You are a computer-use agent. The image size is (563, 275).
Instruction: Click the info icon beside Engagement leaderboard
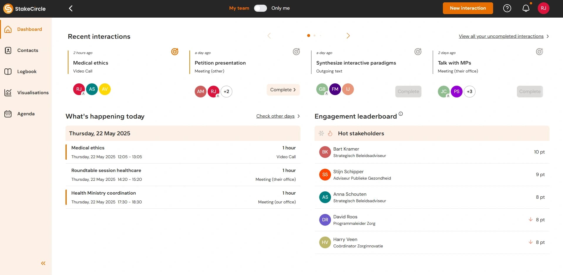[401, 114]
